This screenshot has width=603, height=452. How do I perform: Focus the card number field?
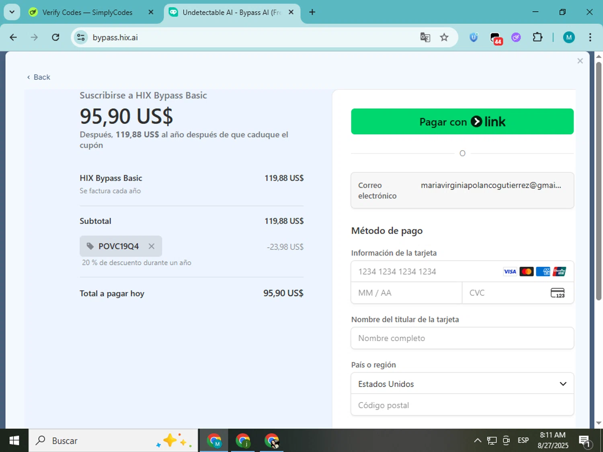(462, 272)
